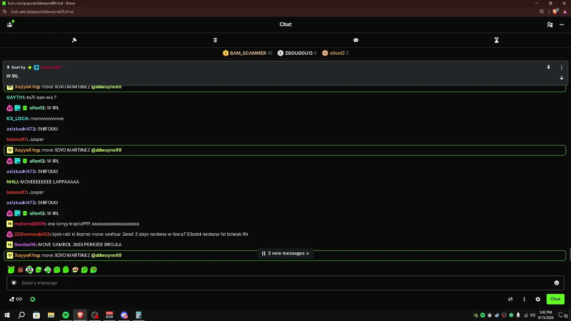Click 'tn7li ban wla ?' message text

pyautogui.click(x=41, y=97)
